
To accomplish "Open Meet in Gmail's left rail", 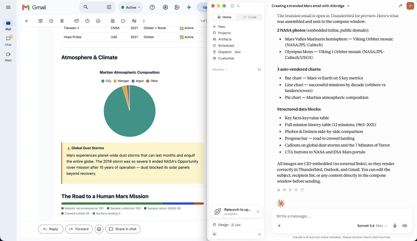I will 8,57.
